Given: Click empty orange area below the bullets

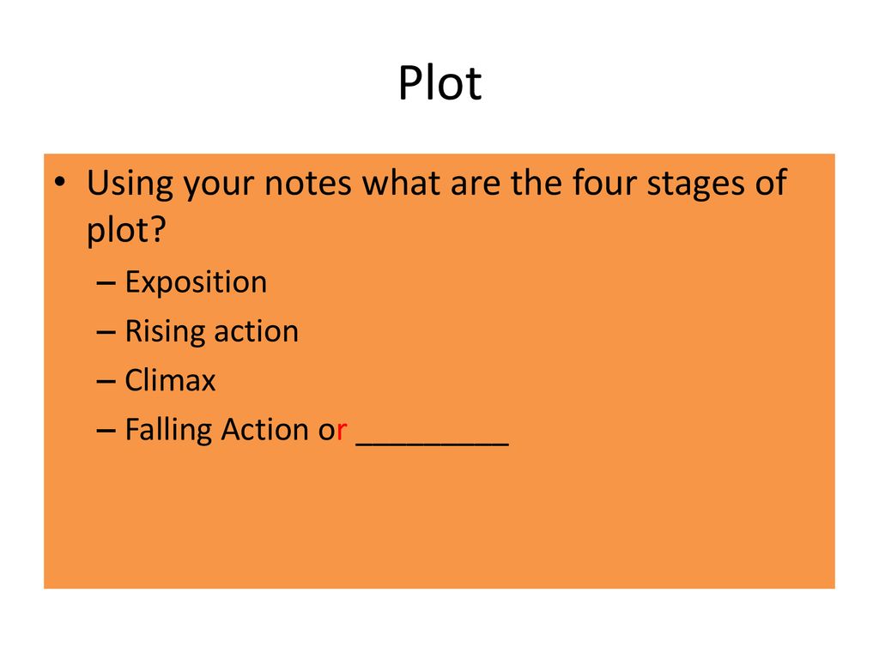Looking at the screenshot, I should click(x=439, y=521).
